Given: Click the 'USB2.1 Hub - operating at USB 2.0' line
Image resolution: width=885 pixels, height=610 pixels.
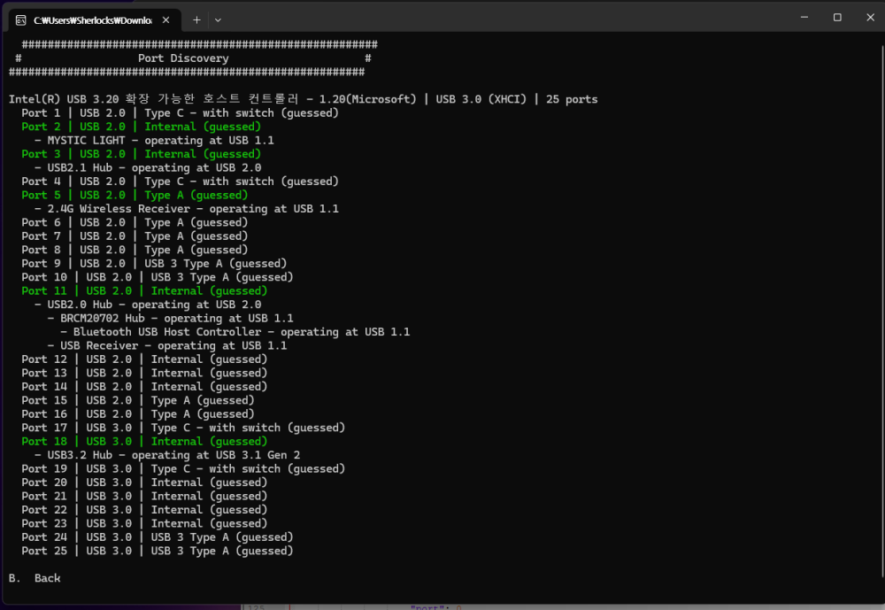Looking at the screenshot, I should [148, 167].
